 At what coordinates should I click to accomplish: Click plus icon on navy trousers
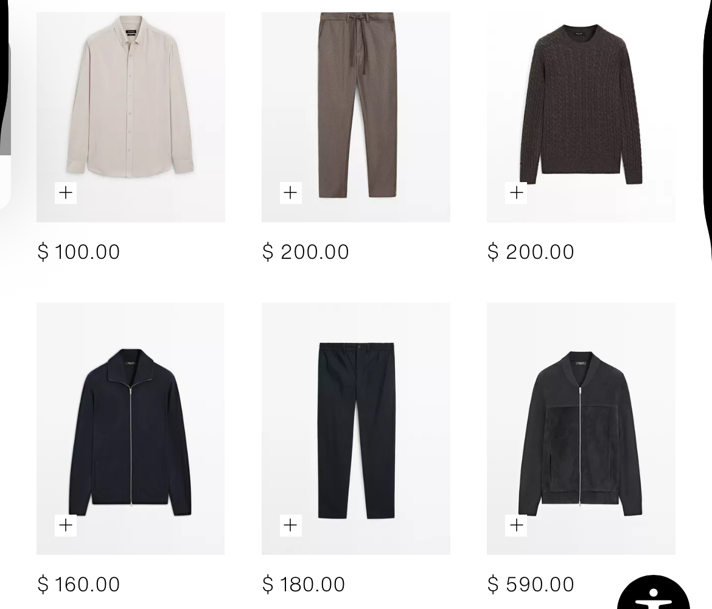(x=291, y=526)
